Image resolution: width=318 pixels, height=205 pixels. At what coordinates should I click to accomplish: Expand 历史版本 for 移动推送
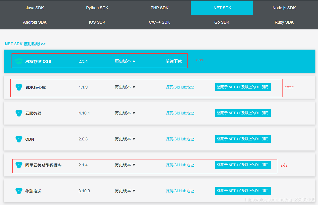click(x=125, y=191)
